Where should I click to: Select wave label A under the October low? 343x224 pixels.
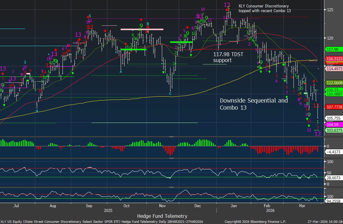point(121,72)
